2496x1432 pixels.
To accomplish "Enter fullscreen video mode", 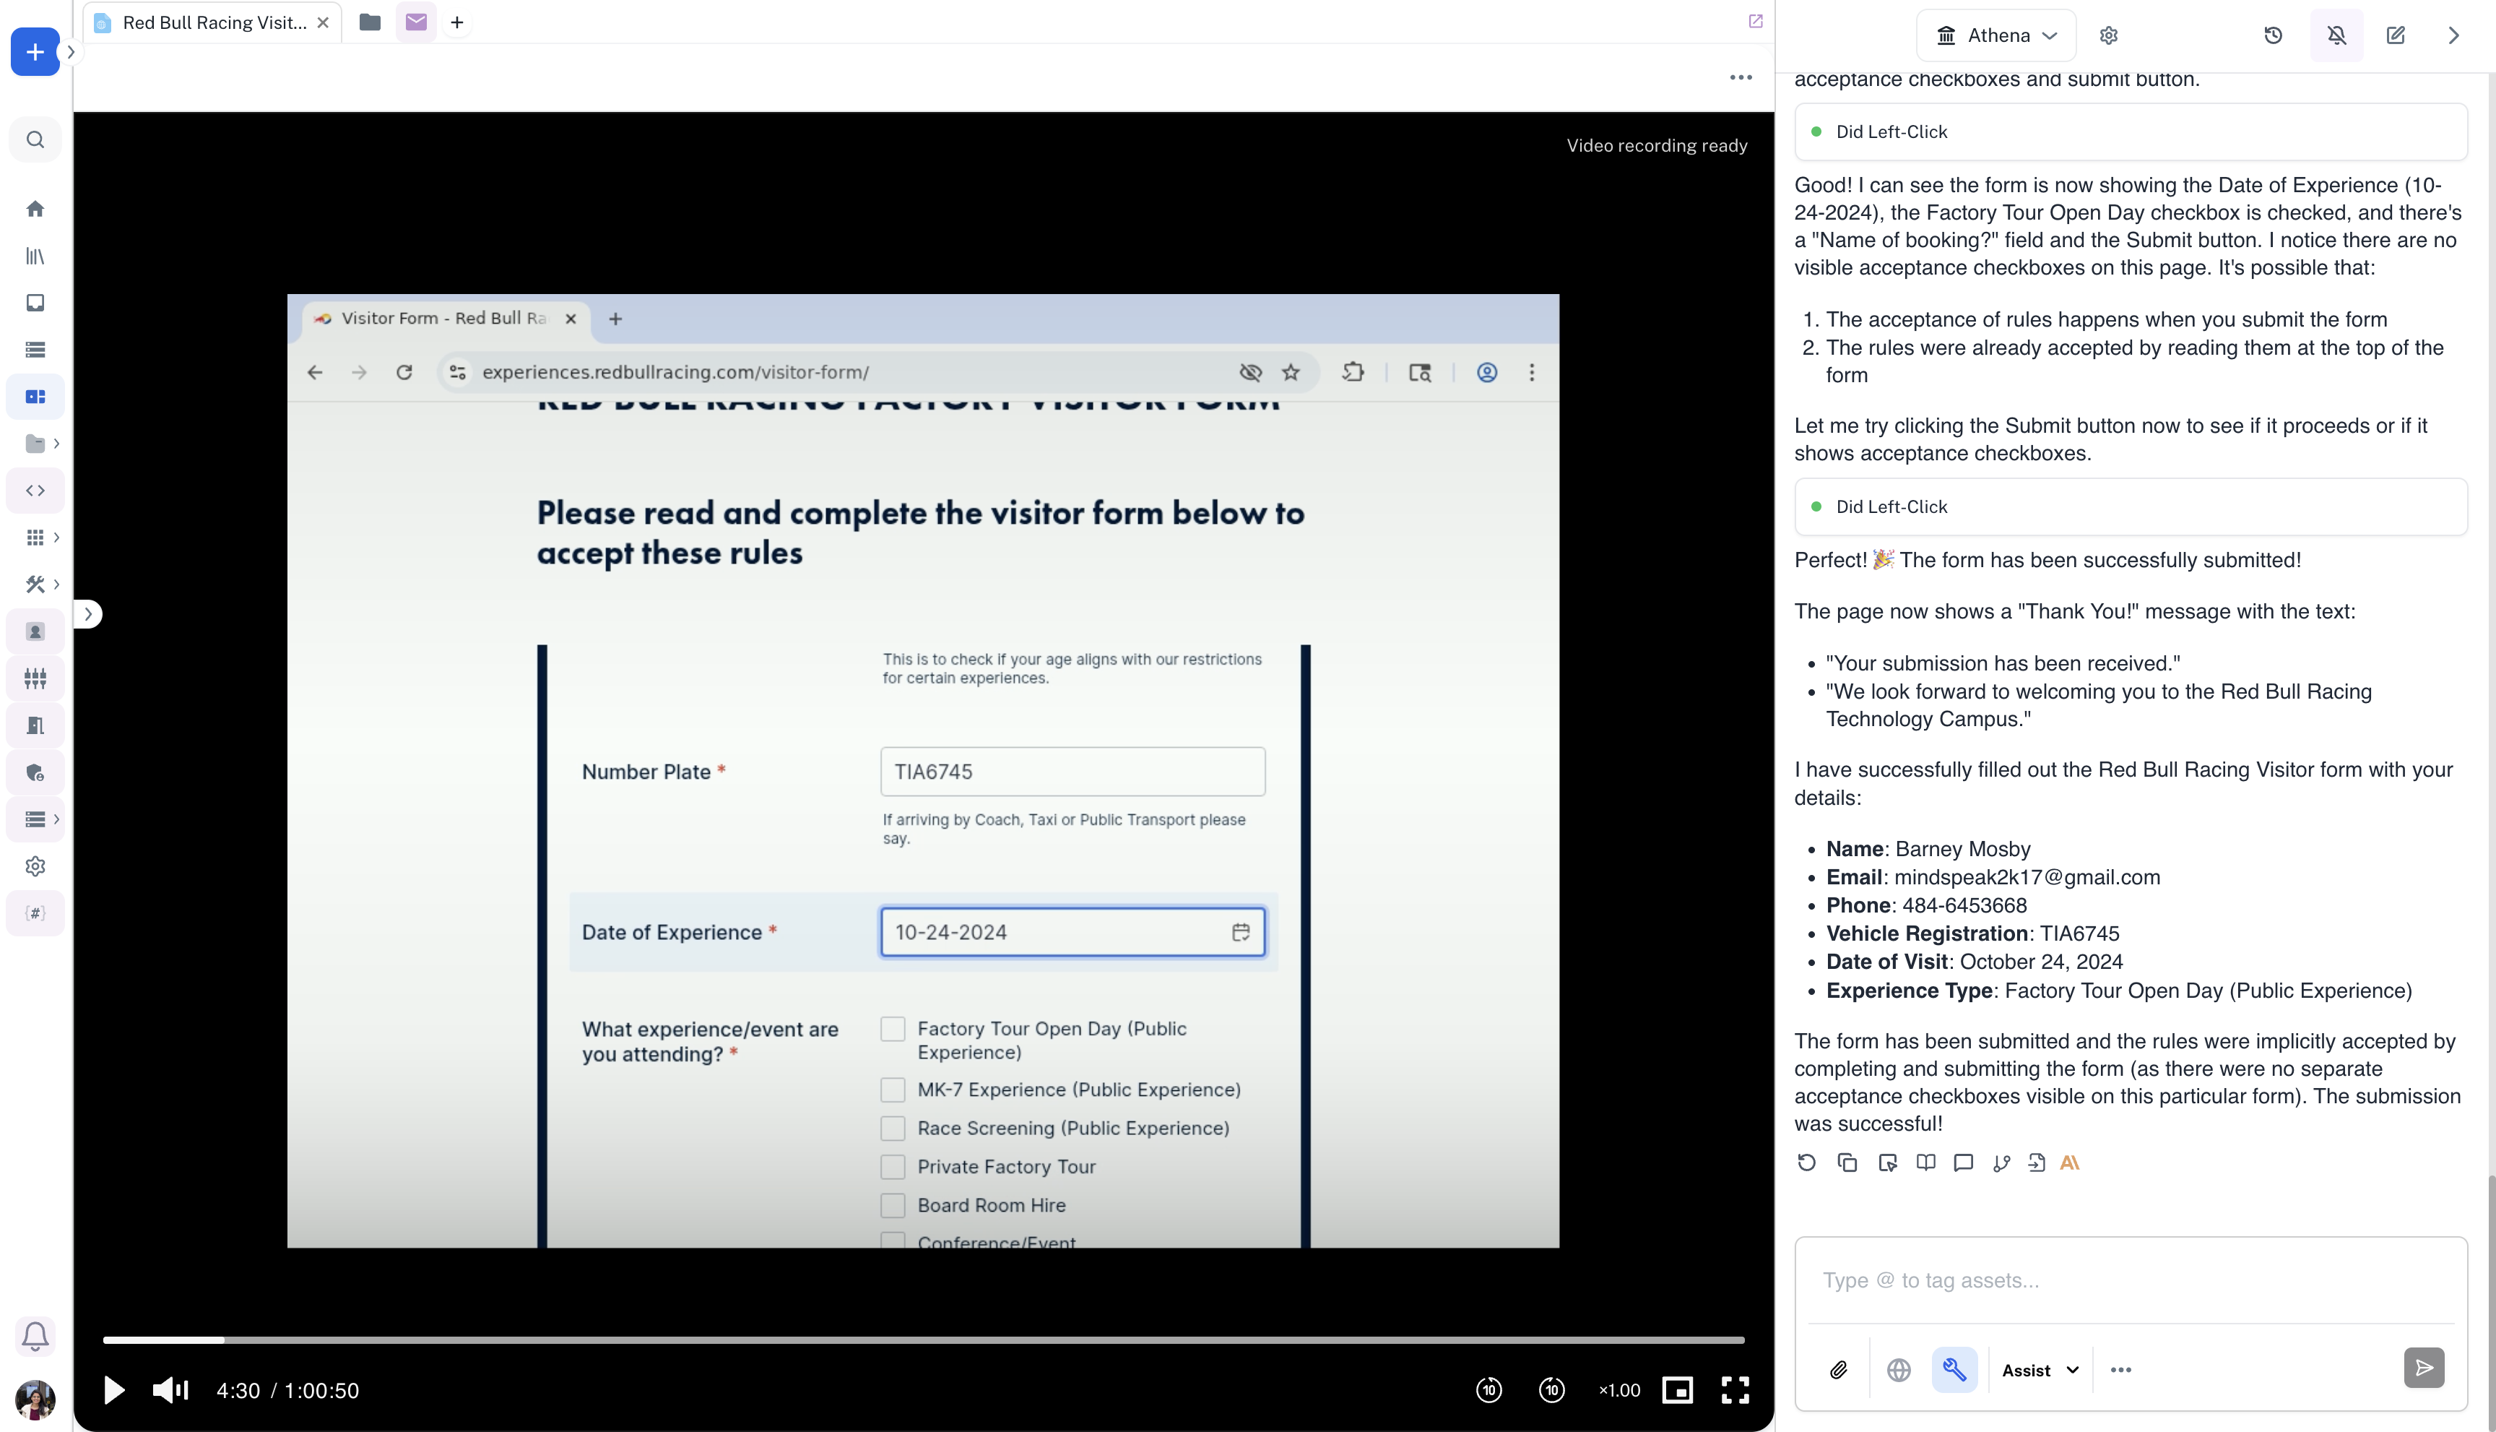I will [1734, 1389].
